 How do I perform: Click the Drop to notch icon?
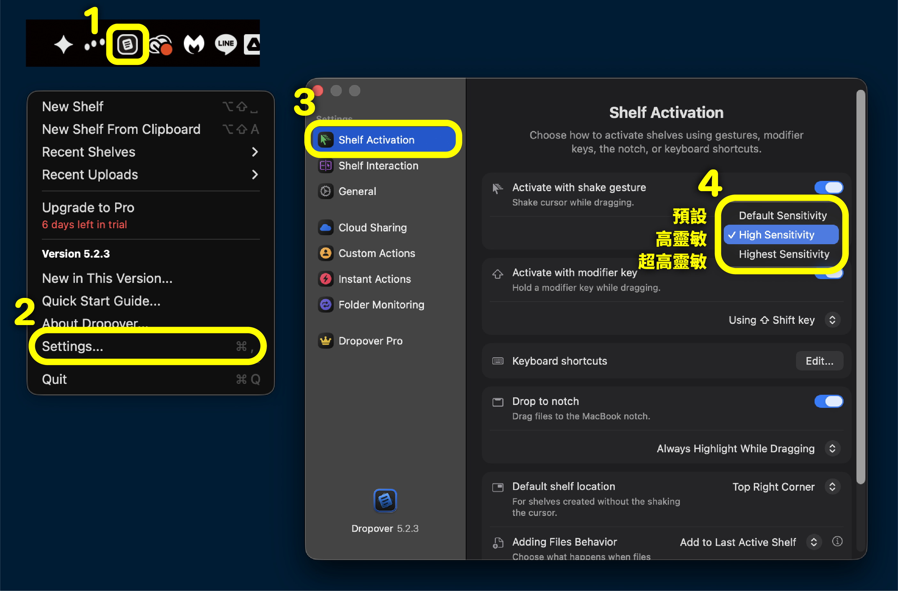click(x=498, y=402)
